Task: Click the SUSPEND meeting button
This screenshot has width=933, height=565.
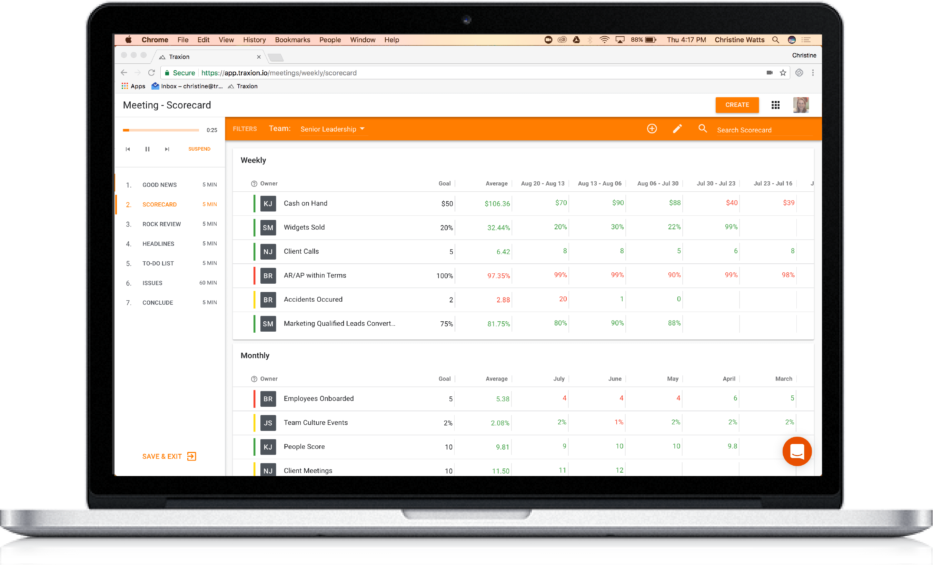Action: click(199, 149)
